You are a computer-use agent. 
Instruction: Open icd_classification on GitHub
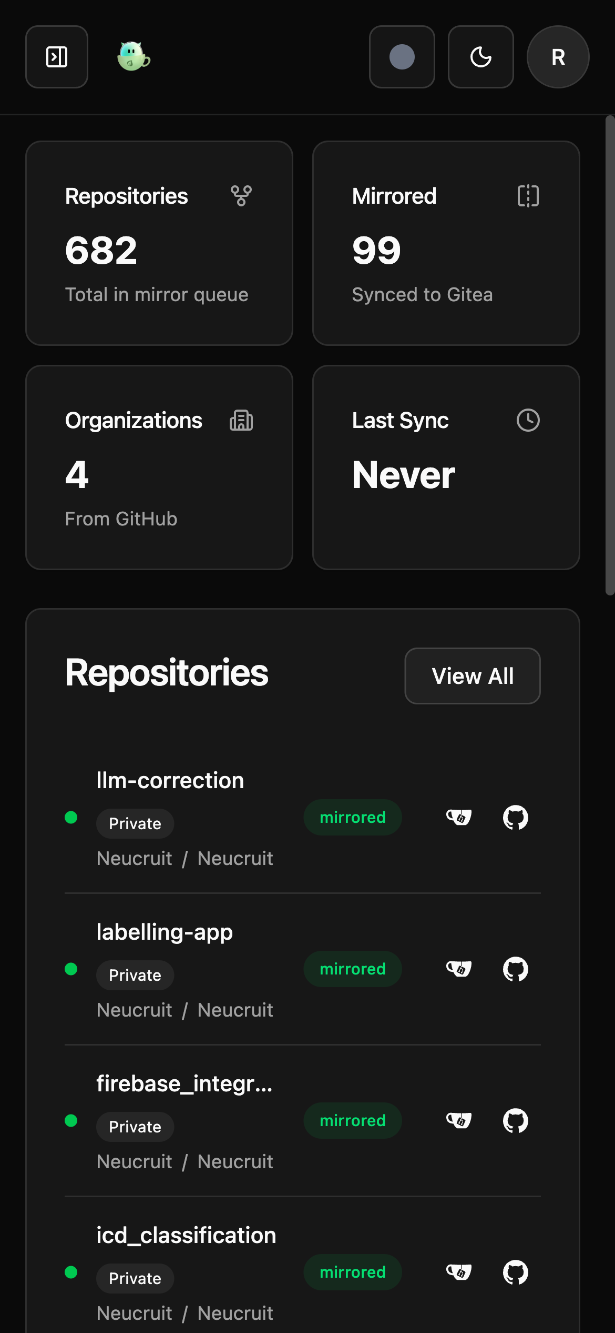click(x=515, y=1272)
